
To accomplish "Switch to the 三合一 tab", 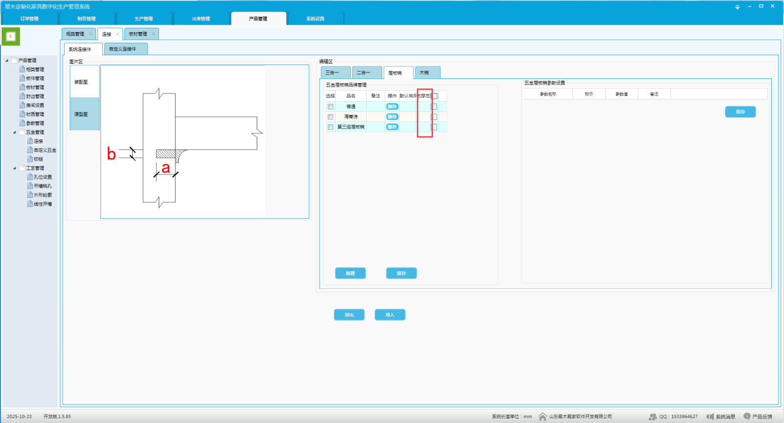I will click(335, 72).
